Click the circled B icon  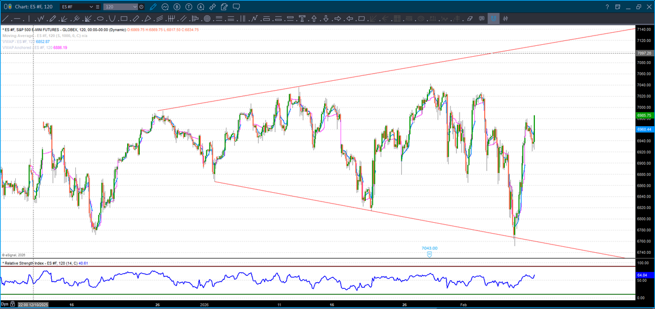tap(177, 7)
